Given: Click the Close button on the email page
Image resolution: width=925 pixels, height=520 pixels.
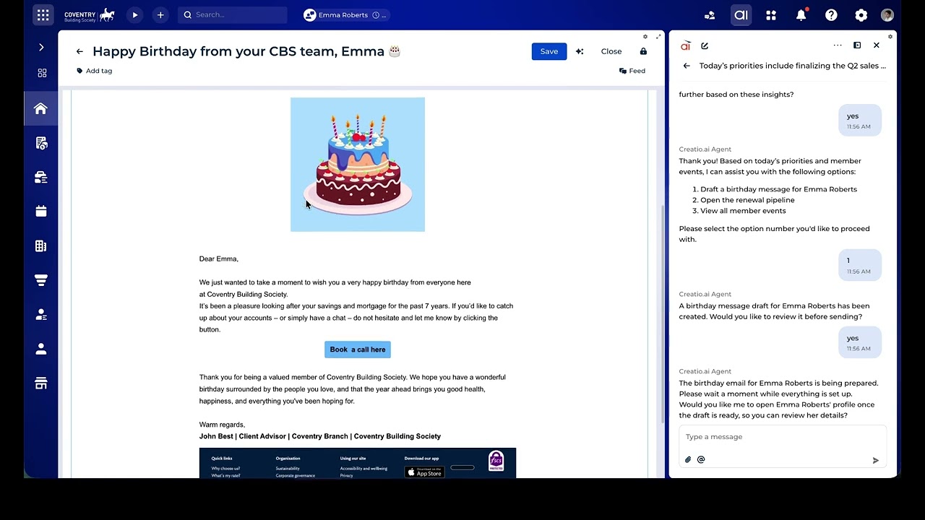Looking at the screenshot, I should pos(611,51).
